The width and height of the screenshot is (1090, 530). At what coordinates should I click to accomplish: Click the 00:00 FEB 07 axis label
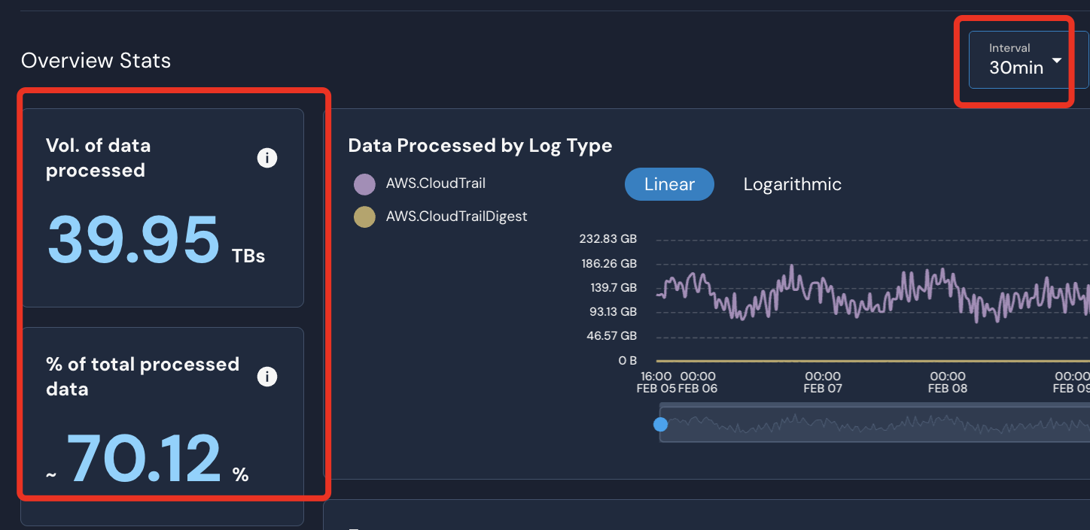tap(822, 382)
